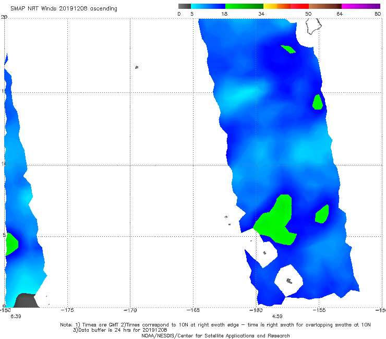The image size is (386, 339).
Task: Click the brown segment of the color bar
Action: (325, 6)
